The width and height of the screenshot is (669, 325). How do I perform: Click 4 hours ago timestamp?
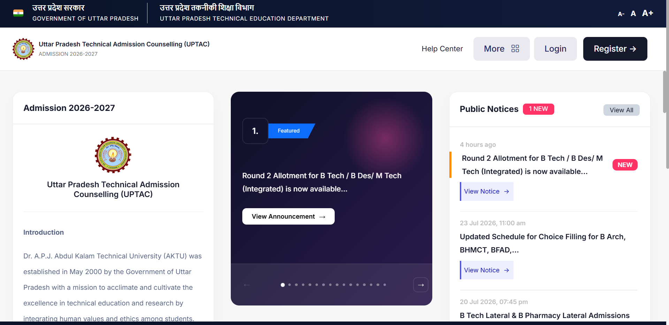click(478, 145)
